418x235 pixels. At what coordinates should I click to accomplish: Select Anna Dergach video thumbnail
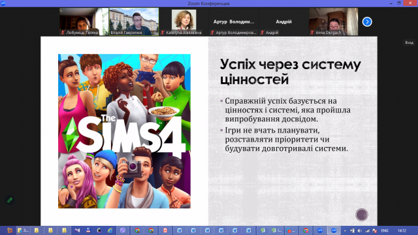334,22
